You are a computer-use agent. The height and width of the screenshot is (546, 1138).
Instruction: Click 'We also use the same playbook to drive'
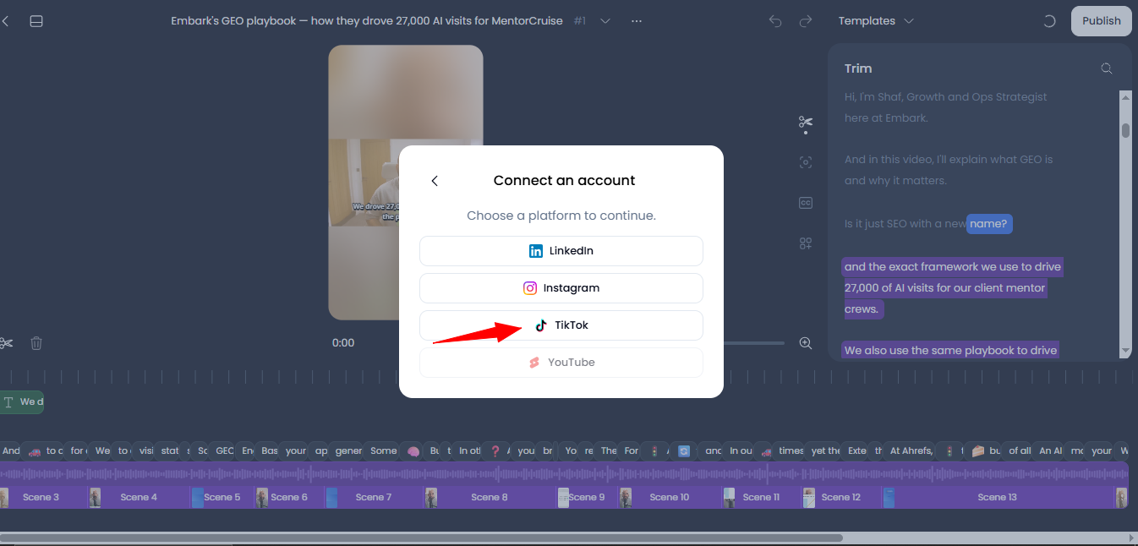[x=950, y=351]
